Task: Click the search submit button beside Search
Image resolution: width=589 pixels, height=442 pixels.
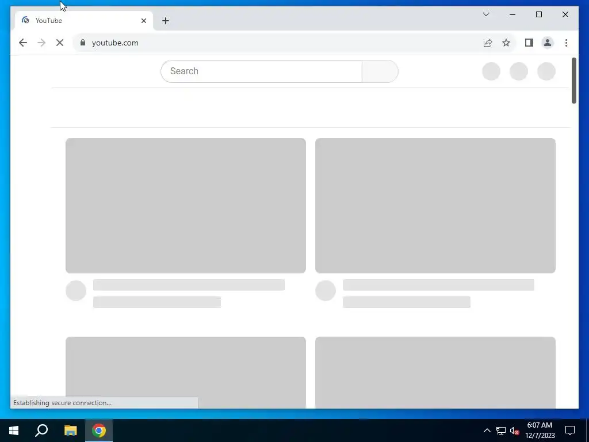Action: [380, 71]
